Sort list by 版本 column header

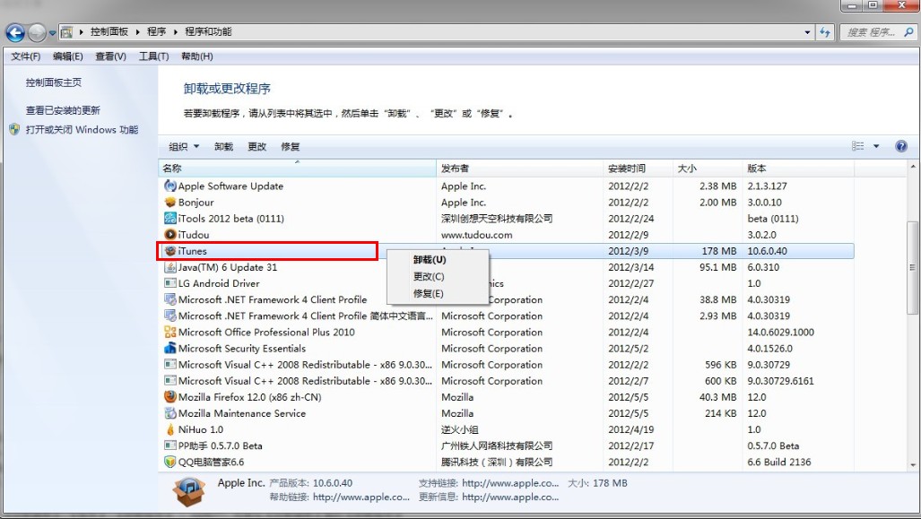(x=797, y=169)
